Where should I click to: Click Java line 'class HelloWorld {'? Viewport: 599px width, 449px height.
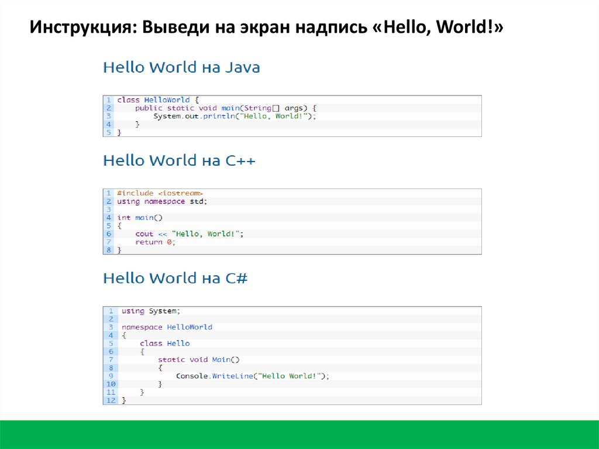(x=158, y=100)
